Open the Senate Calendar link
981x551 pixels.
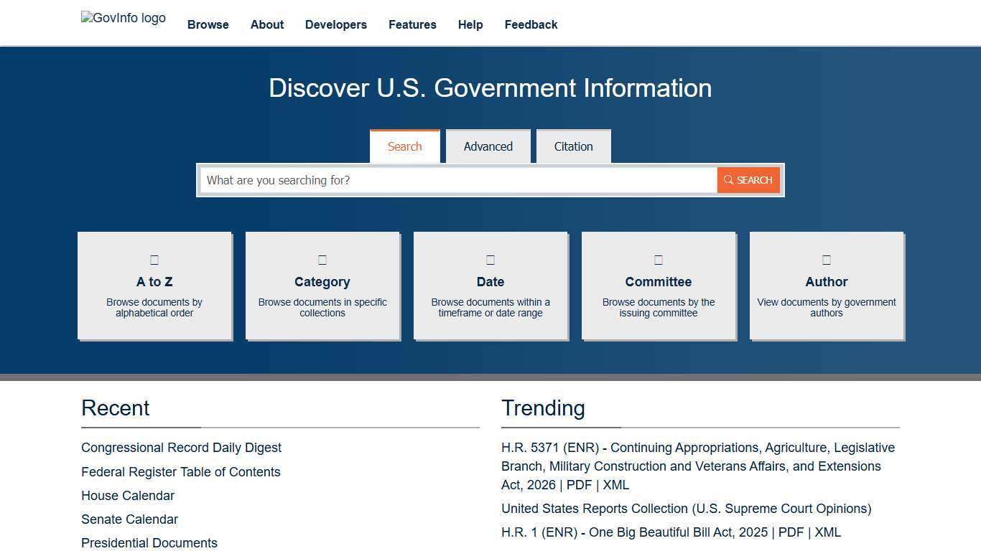pos(129,519)
